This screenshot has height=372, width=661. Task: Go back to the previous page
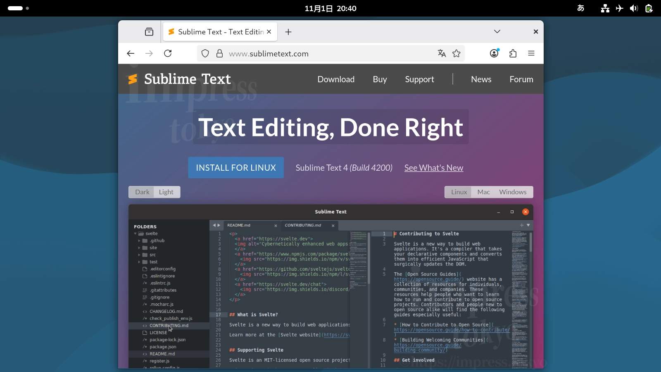[131, 53]
